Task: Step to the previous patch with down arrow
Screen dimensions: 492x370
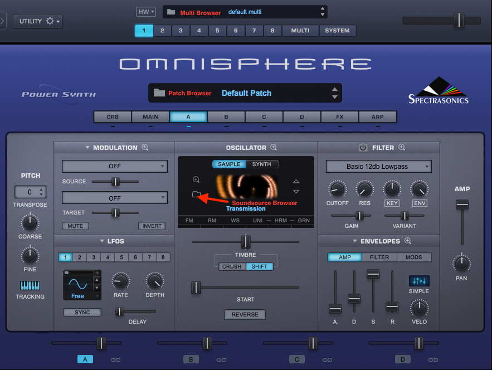Action: (335, 97)
